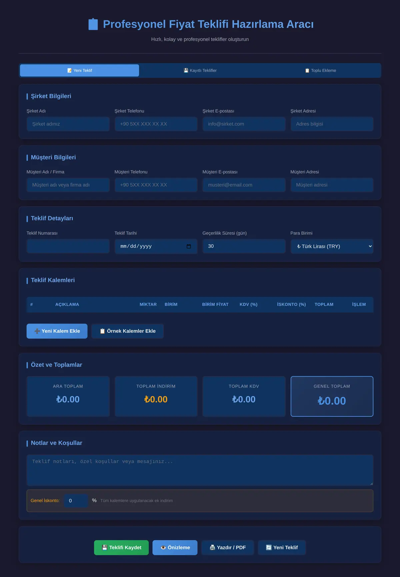Add sample items with Örnek Kalemler Ekle

click(x=128, y=331)
